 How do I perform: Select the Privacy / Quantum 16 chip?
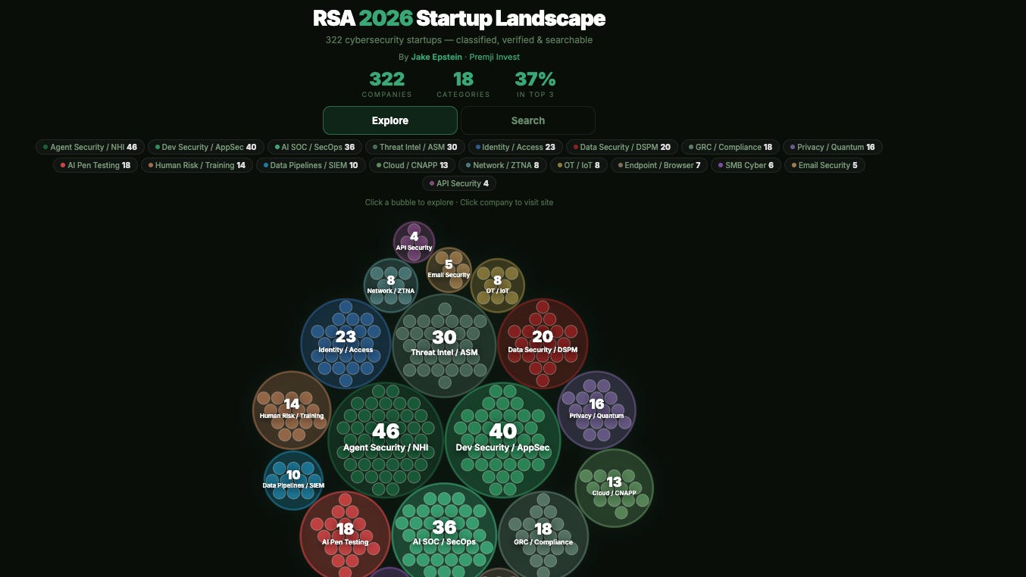(x=833, y=147)
